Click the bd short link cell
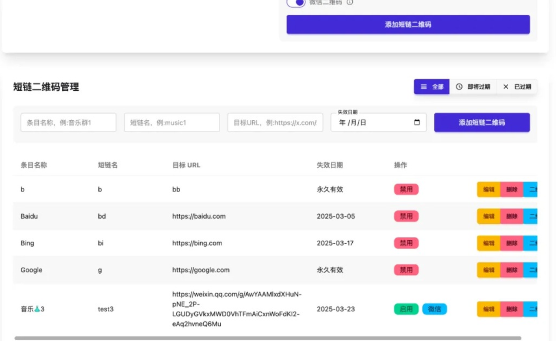The image size is (556, 341). [102, 216]
